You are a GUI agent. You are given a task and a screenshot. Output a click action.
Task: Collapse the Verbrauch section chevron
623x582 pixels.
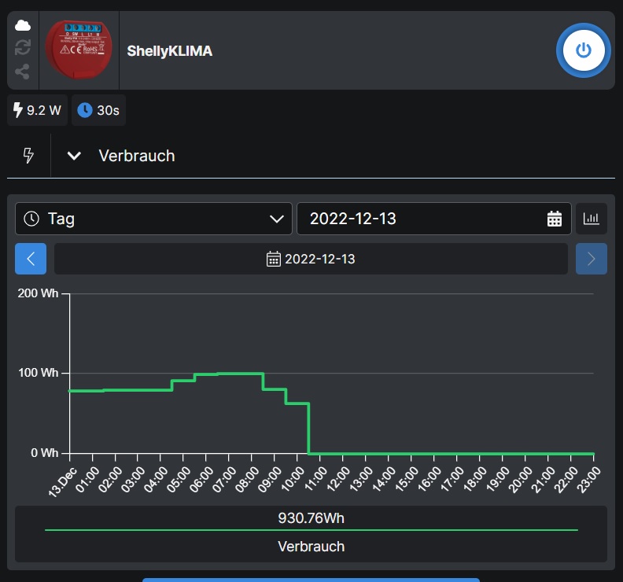(75, 156)
